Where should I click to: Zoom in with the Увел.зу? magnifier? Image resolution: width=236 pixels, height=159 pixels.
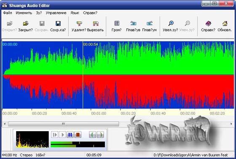[171, 23]
